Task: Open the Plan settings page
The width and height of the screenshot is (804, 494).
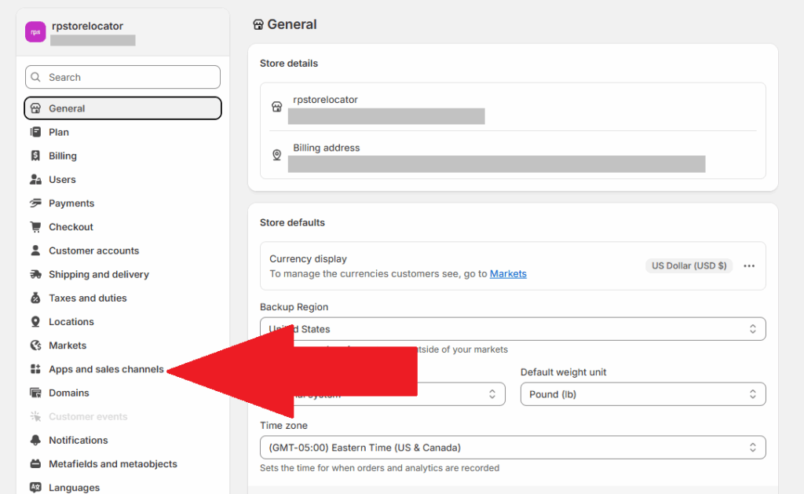Action: [x=59, y=133]
